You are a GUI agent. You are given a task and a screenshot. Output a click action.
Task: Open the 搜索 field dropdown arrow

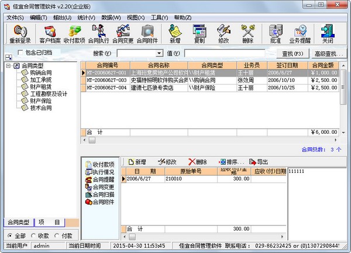pos(159,53)
